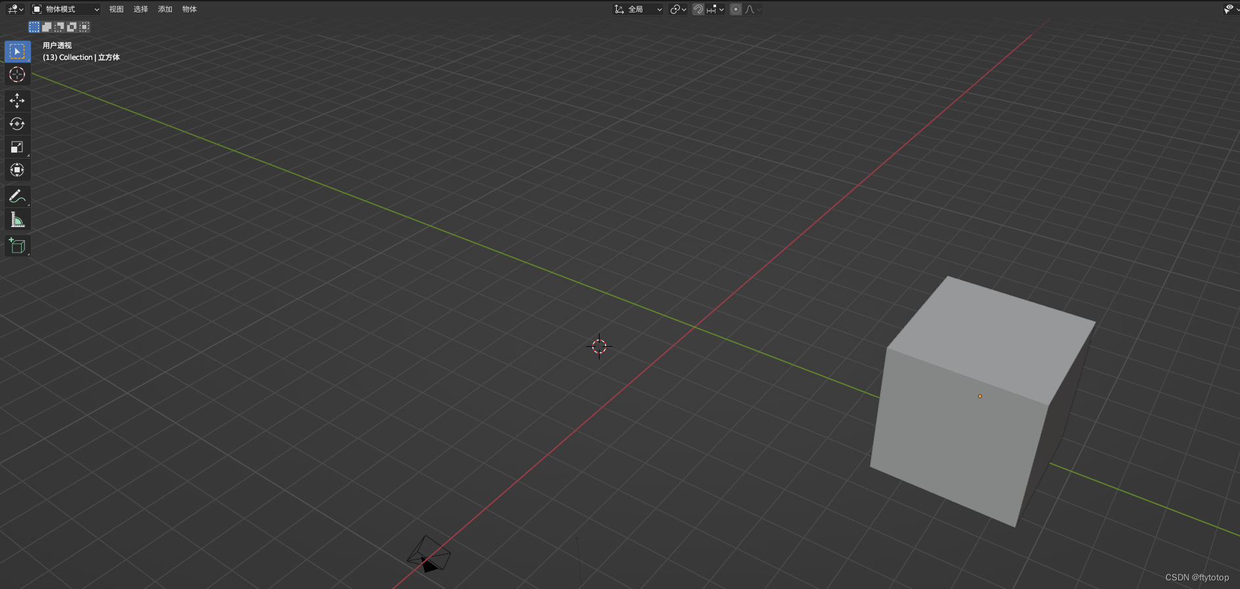Open the 物体 menu
The height and width of the screenshot is (589, 1240).
click(190, 9)
